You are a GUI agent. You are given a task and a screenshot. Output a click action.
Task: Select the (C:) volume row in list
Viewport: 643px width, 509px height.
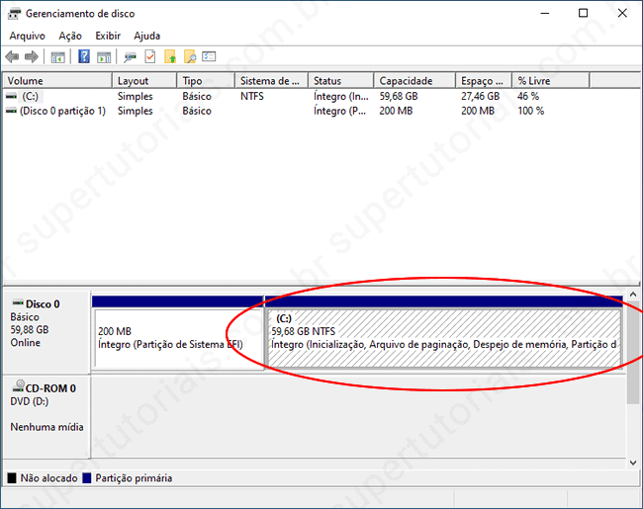(30, 97)
